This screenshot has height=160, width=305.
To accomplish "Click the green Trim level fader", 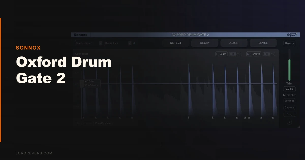I will point(289,70).
